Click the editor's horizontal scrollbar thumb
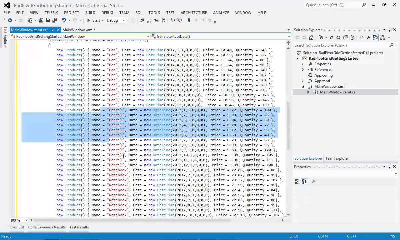 pyautogui.click(x=133, y=220)
